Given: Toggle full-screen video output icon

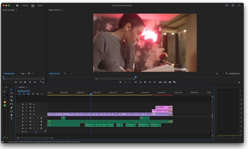Looking at the screenshot, I should [239, 5].
